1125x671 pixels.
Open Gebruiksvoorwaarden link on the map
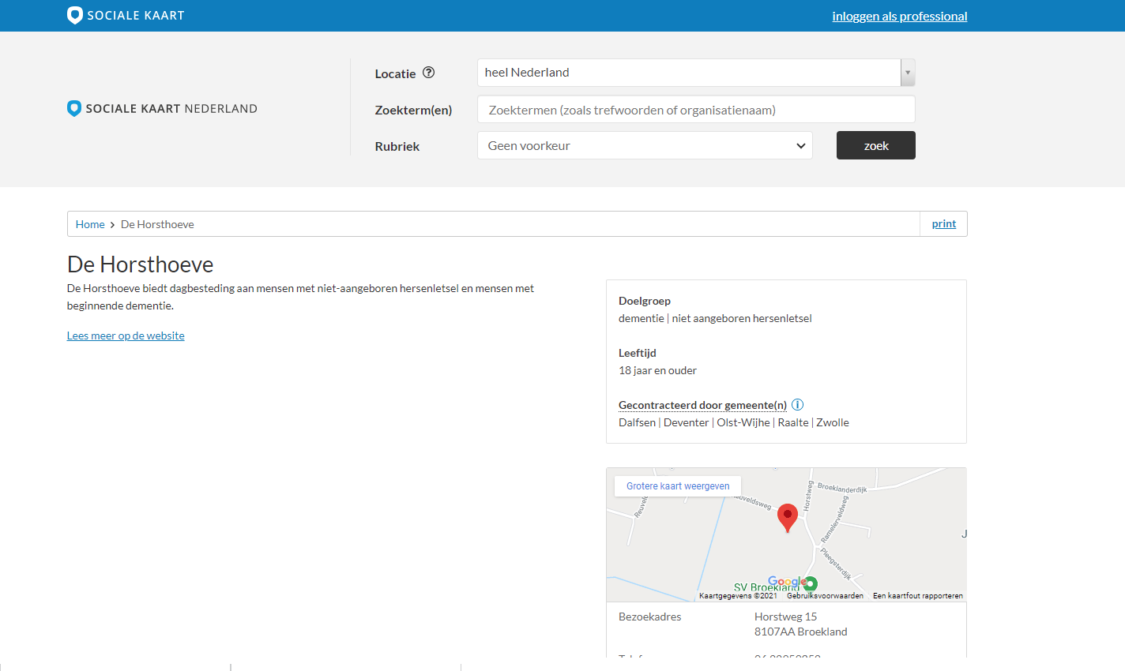tap(825, 596)
